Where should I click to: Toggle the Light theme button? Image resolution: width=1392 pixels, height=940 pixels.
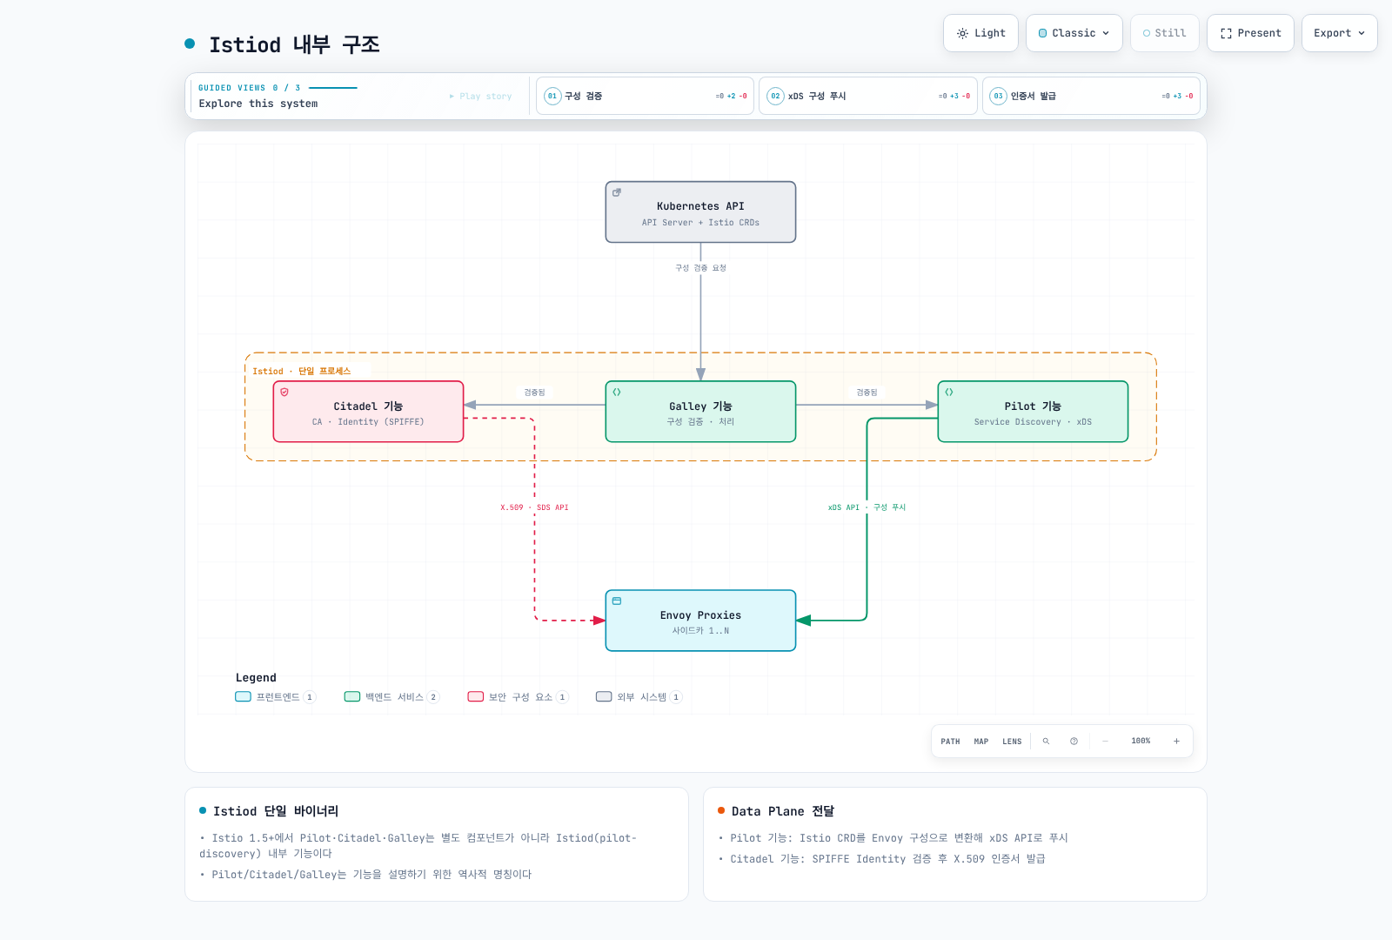(x=980, y=33)
